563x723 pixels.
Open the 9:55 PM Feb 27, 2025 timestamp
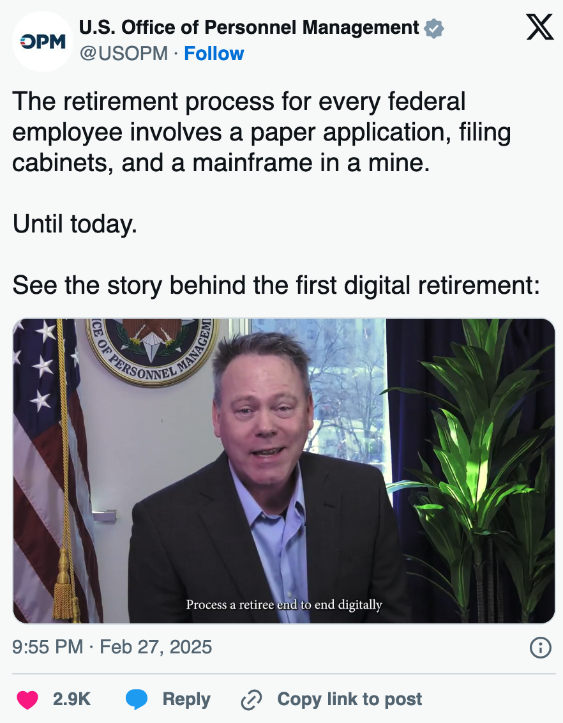click(x=112, y=647)
